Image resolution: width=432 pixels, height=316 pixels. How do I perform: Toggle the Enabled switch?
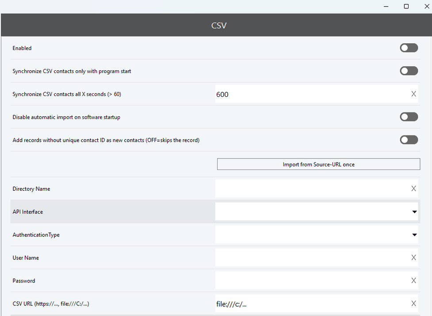click(x=409, y=48)
